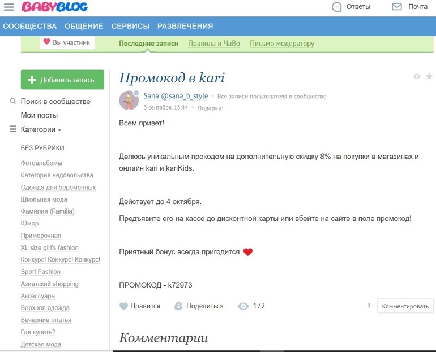Open the Аксессуары category
436x352 pixels.
[39, 296]
